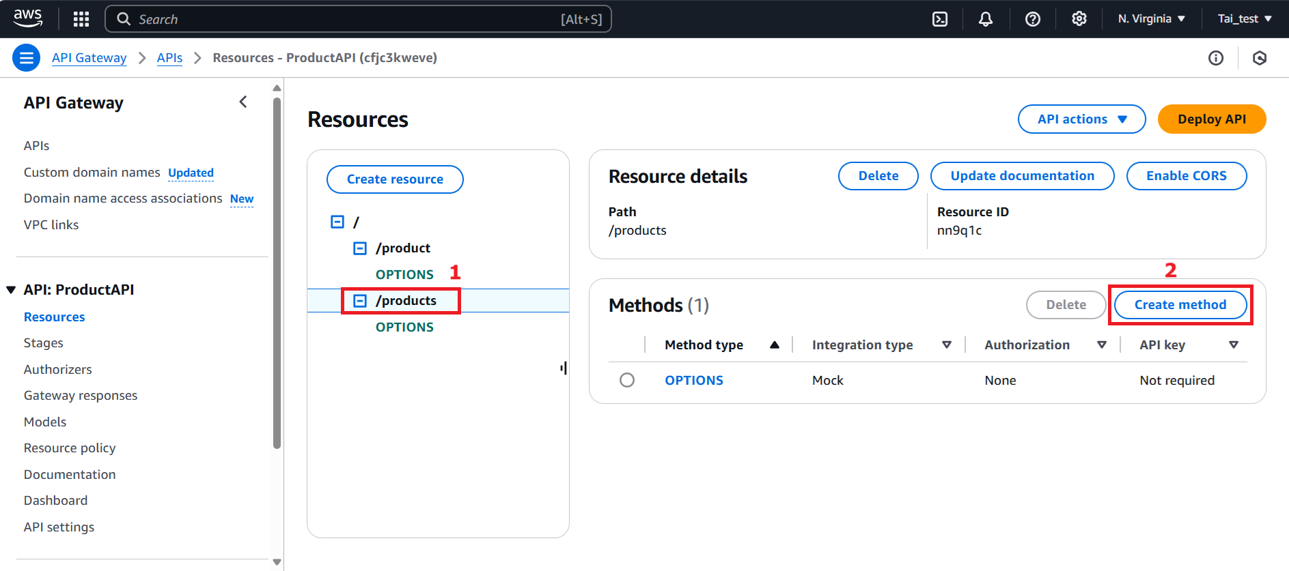Click the New badge link
This screenshot has width=1289, height=571.
tap(242, 199)
